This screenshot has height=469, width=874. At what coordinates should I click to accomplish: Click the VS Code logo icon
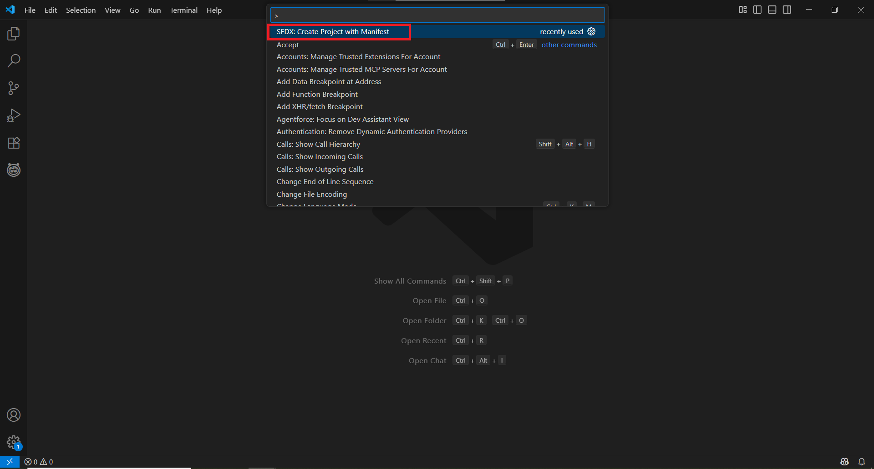click(10, 10)
